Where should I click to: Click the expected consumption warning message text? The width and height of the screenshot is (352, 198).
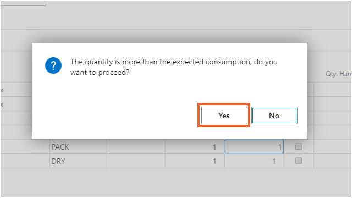[x=174, y=67]
